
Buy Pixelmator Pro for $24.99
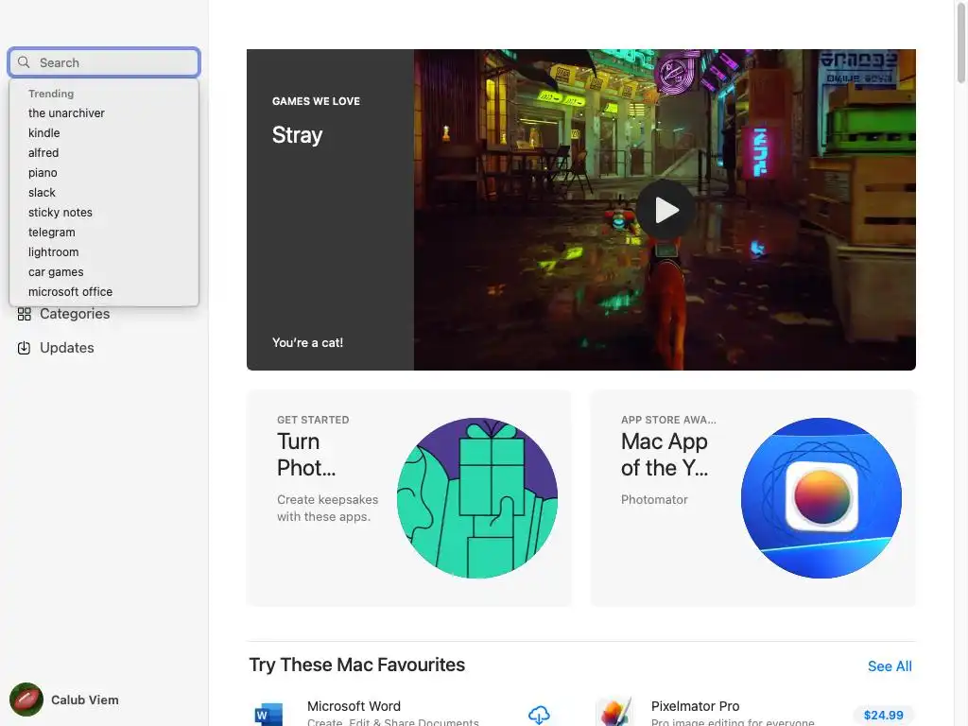(884, 715)
